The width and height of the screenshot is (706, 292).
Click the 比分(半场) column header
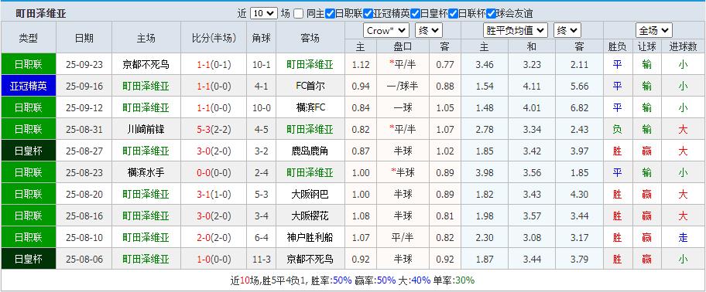pyautogui.click(x=214, y=38)
